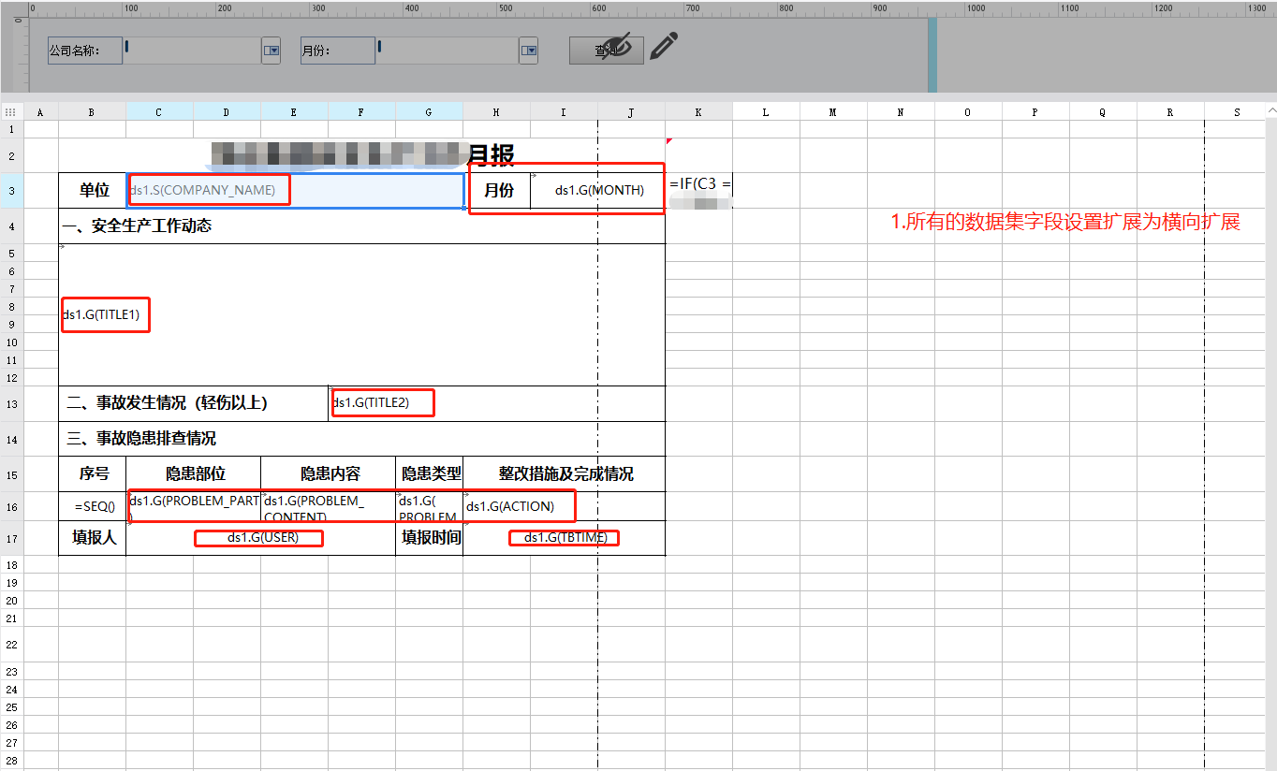Select column K header

click(698, 112)
